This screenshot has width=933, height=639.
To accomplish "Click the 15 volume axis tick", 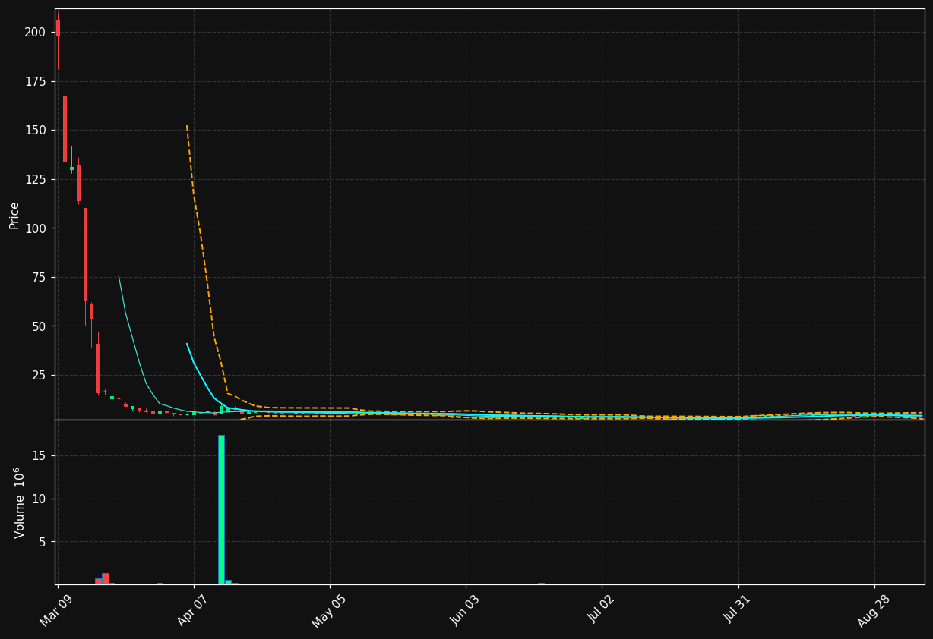I will click(x=39, y=455).
